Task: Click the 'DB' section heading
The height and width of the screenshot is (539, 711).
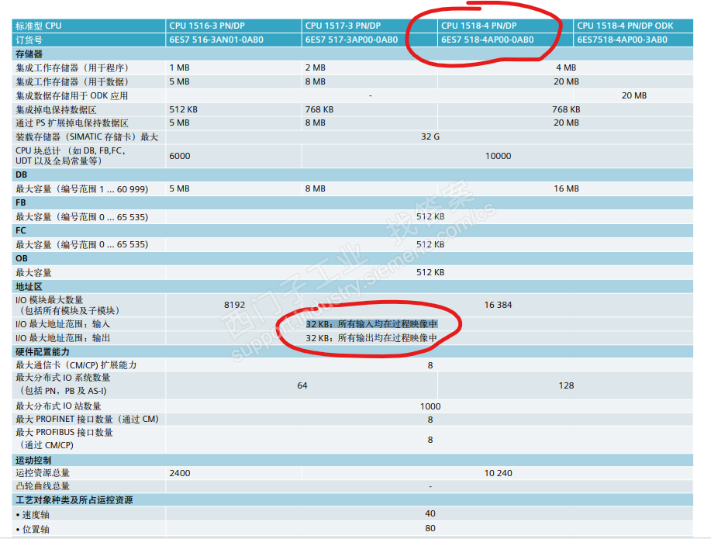Action: [x=21, y=174]
